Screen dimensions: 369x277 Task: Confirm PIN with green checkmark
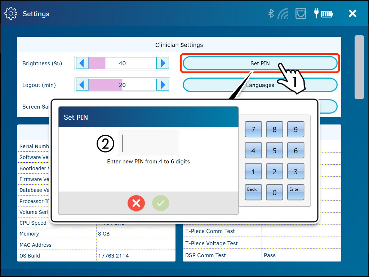click(x=160, y=203)
